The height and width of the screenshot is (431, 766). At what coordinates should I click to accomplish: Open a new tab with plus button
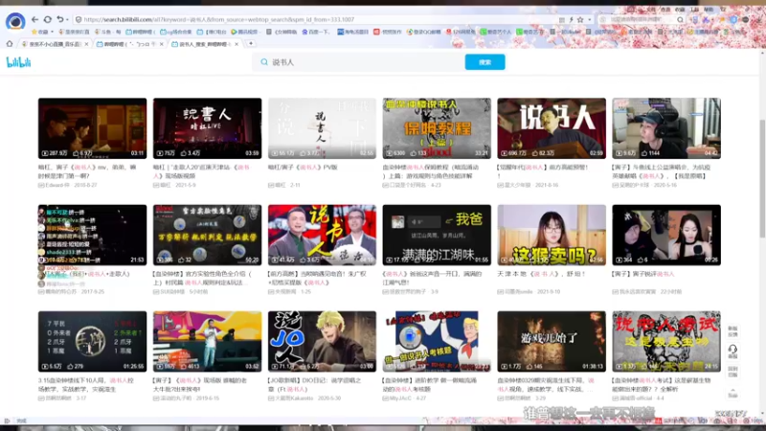click(251, 43)
